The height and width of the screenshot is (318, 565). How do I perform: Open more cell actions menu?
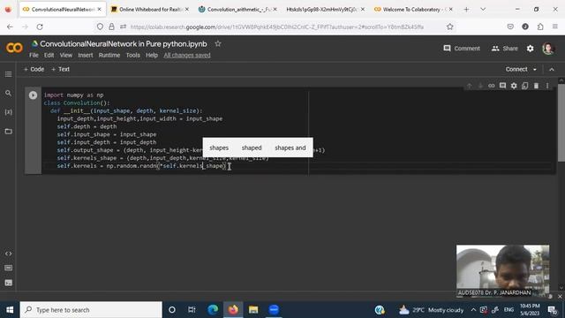[547, 86]
